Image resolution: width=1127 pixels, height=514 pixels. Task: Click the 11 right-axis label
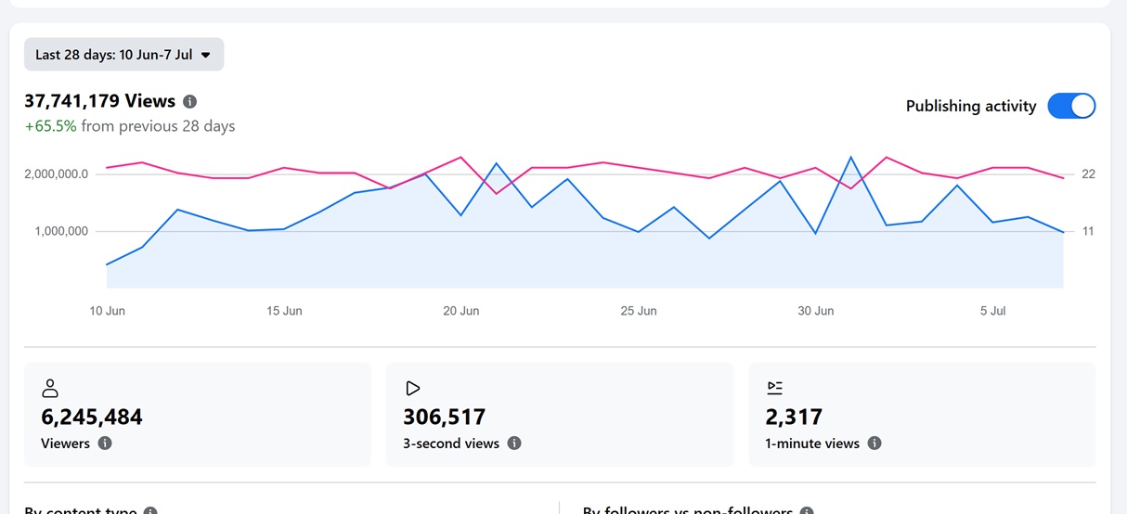click(x=1088, y=231)
